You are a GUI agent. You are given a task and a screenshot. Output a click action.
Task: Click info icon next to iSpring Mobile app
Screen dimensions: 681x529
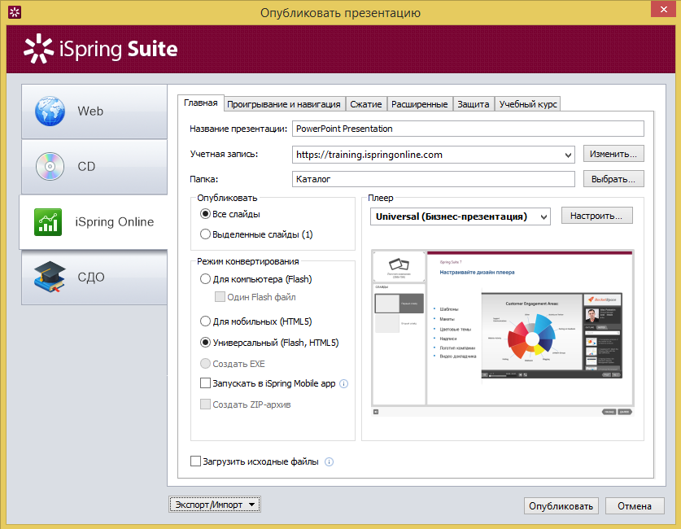coord(343,383)
